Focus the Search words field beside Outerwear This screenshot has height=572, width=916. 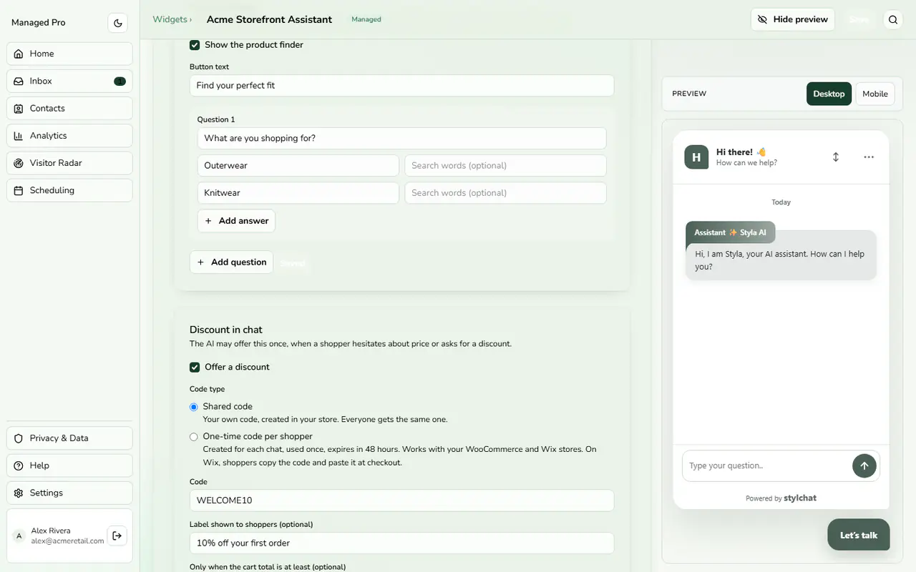click(x=505, y=166)
